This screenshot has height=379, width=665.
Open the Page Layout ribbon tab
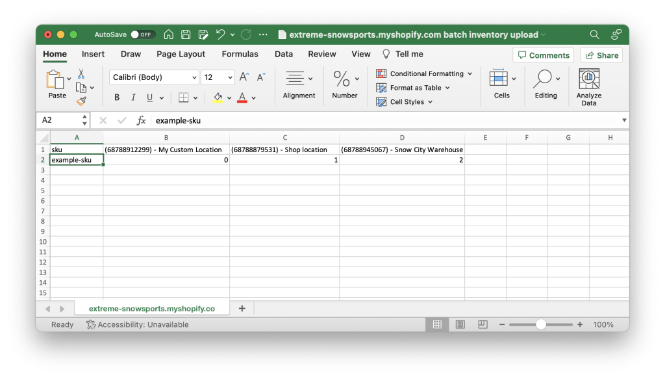(x=181, y=54)
